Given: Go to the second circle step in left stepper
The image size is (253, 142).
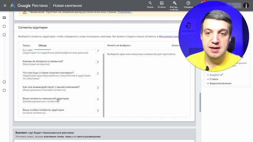Looking at the screenshot, I should tap(4, 26).
